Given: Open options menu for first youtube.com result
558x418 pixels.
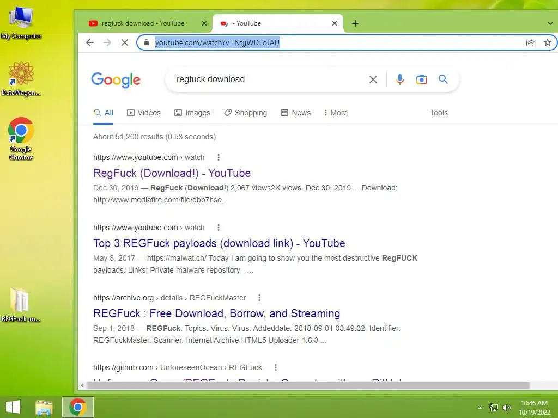Looking at the screenshot, I should pos(219,157).
